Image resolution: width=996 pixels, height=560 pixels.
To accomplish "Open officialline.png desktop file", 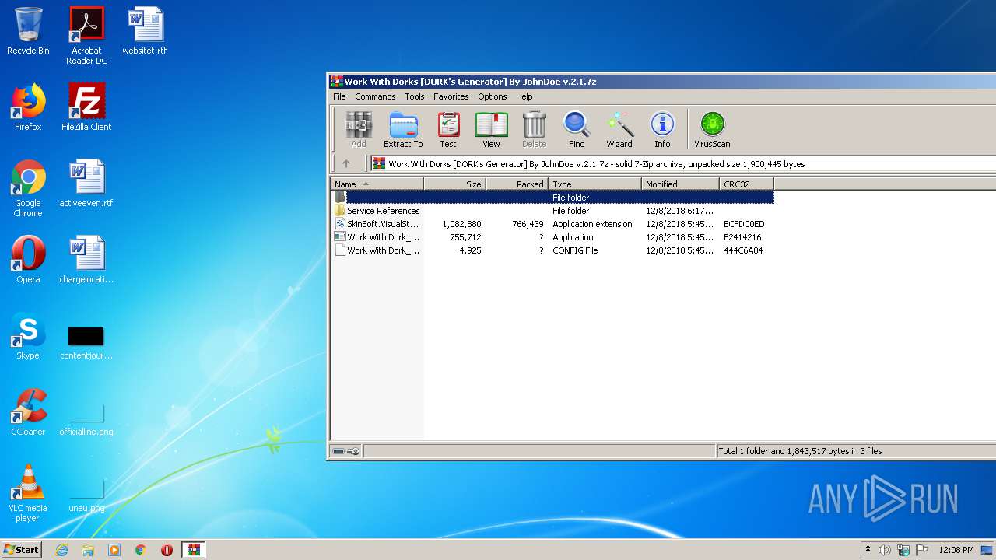I will click(x=86, y=420).
